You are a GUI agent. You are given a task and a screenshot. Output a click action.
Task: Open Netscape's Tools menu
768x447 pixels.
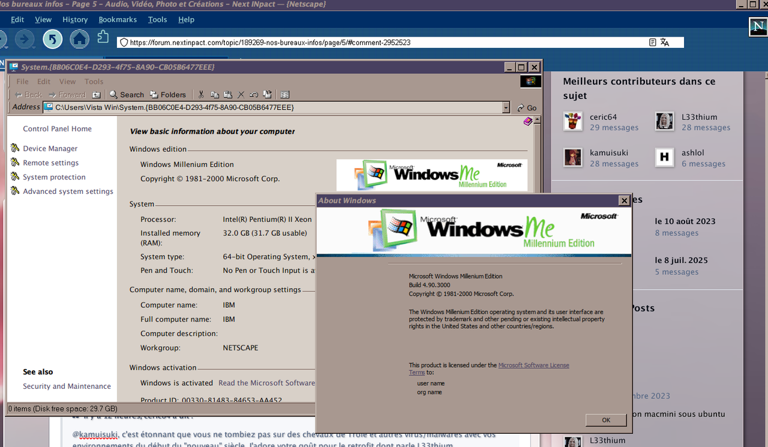click(x=158, y=19)
